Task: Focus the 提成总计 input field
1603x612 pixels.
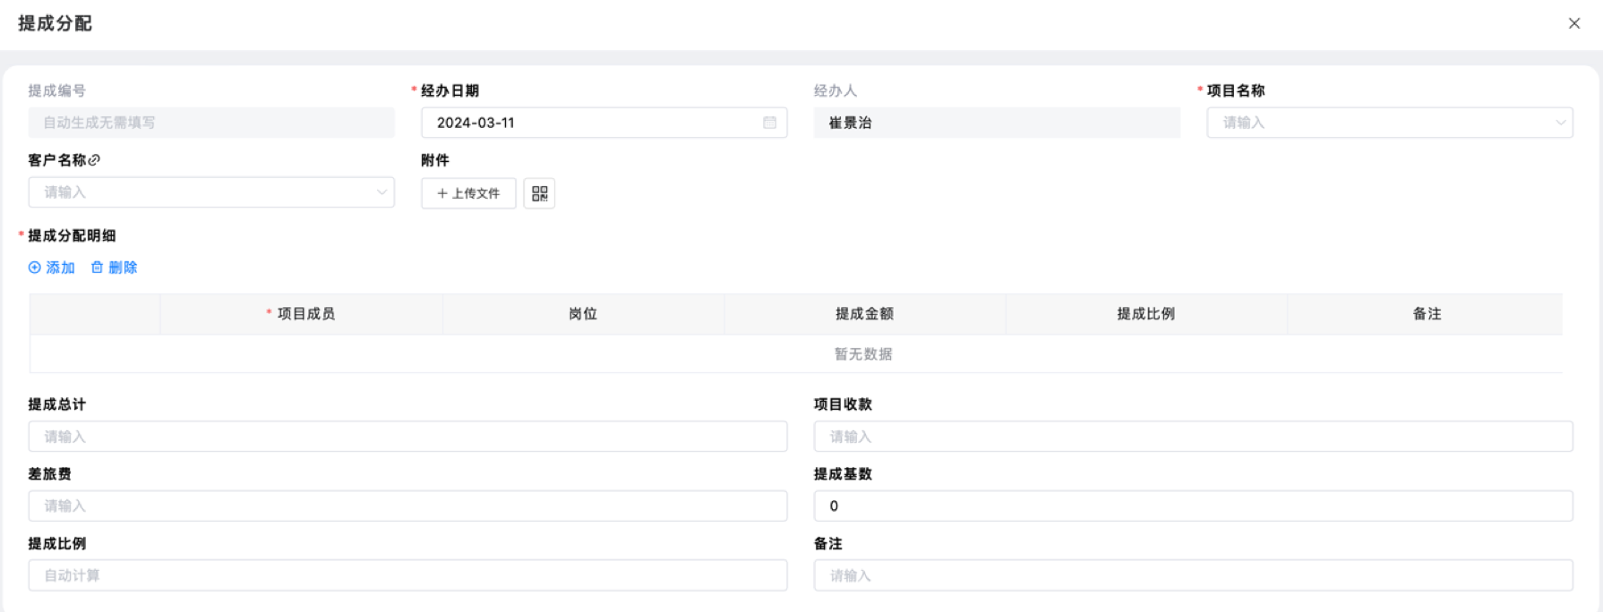Action: 407,437
